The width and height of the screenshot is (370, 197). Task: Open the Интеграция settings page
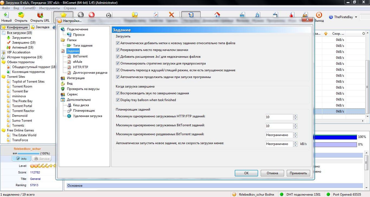point(76,78)
